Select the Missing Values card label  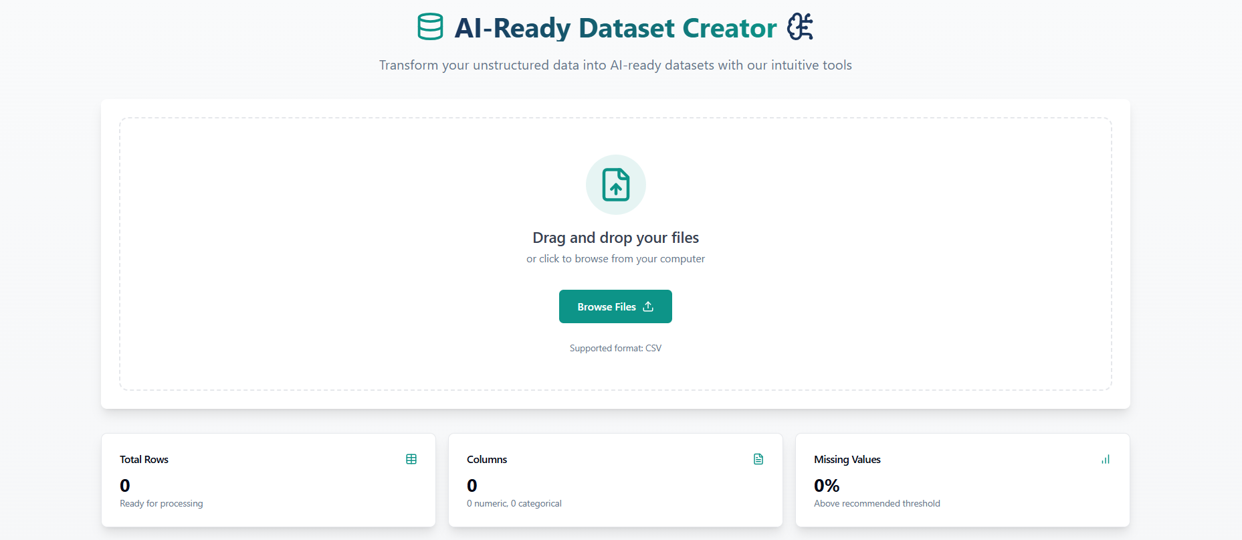tap(847, 460)
